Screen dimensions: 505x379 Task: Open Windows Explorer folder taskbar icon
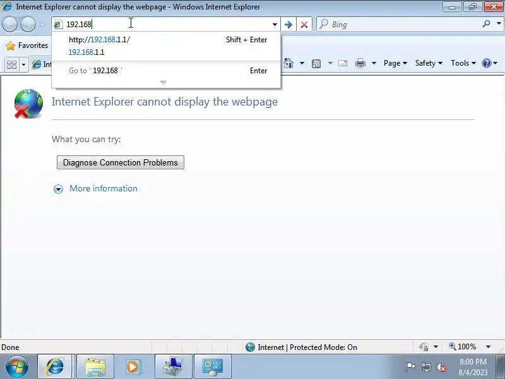(95, 366)
